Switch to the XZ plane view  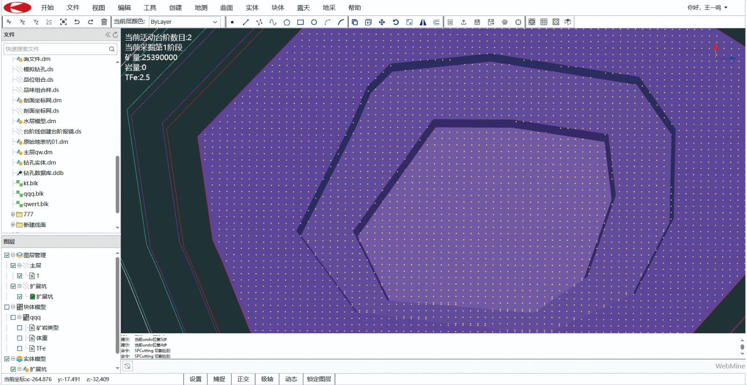[22, 22]
